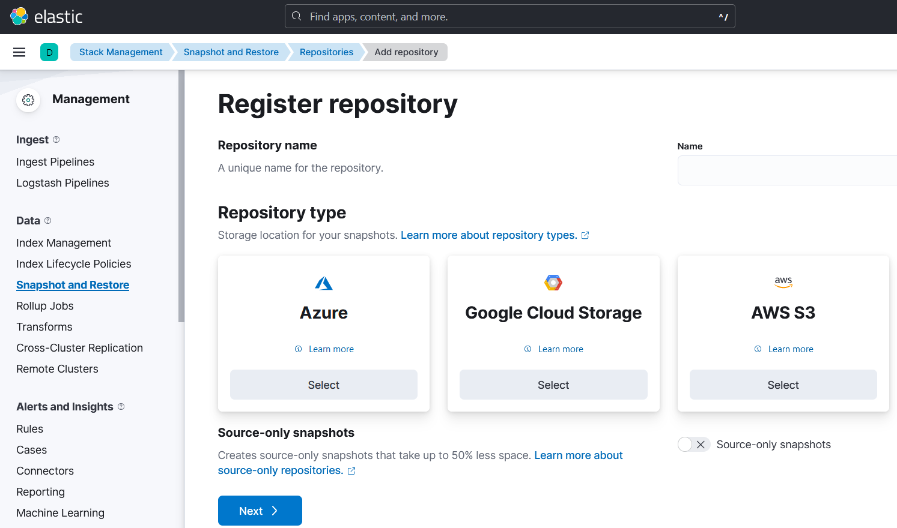The height and width of the screenshot is (528, 897).
Task: Open Remote Clusters in sidebar
Action: (x=57, y=369)
